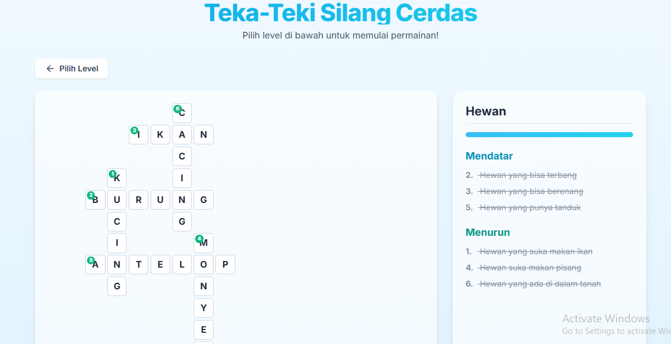Click the Mendatar section heading
The width and height of the screenshot is (671, 344).
click(489, 156)
